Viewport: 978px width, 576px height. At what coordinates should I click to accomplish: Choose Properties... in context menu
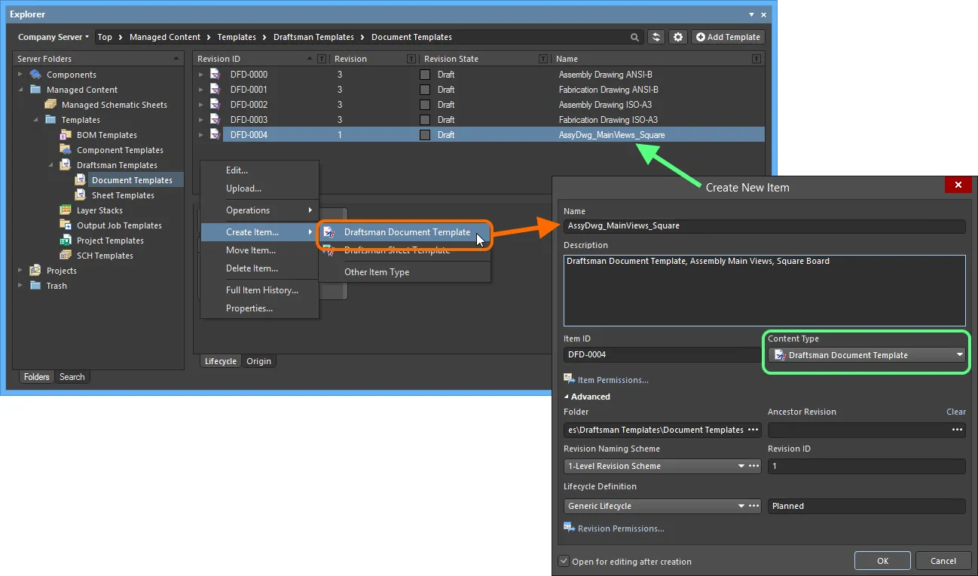(259, 308)
